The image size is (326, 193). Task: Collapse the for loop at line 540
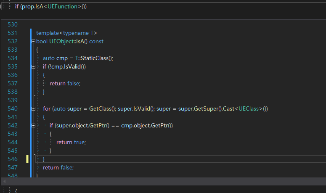33,108
